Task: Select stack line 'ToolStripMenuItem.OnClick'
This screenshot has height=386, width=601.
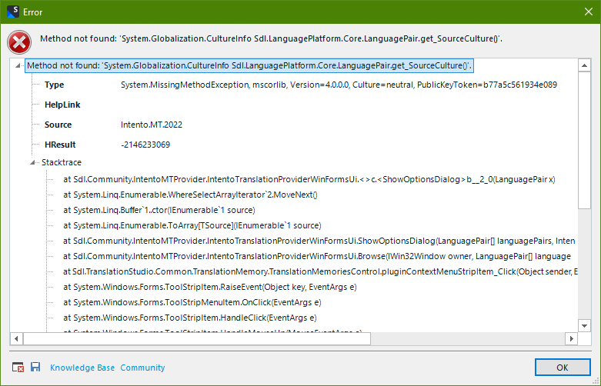Action: [x=192, y=302]
